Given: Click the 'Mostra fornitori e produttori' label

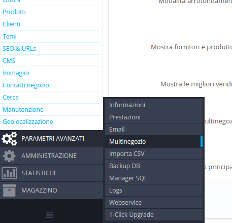Looking at the screenshot, I should 191,47.
